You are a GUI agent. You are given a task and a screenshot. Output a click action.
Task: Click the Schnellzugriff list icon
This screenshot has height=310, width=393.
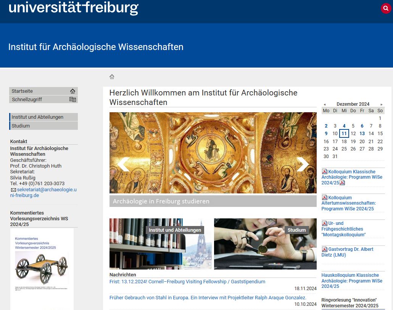pos(72,99)
